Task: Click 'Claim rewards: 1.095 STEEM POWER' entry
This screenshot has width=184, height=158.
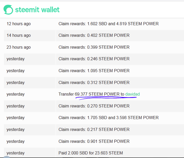Action: [94, 71]
